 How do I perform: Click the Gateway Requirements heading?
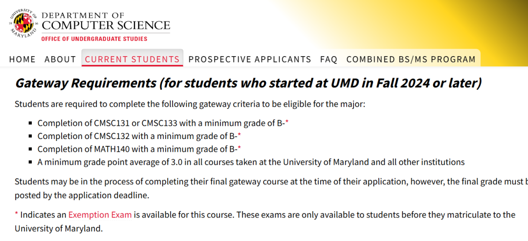248,83
